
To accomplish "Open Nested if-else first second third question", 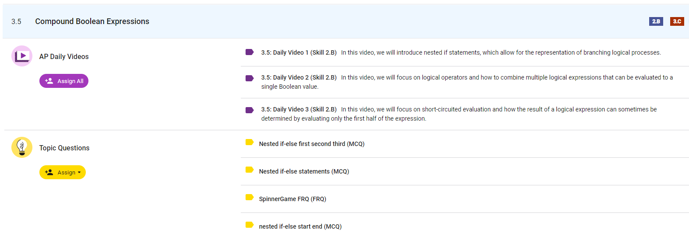I will (x=311, y=144).
